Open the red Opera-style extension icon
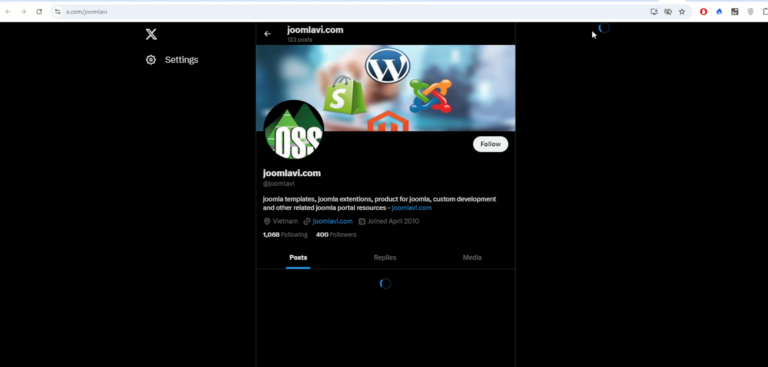 [703, 12]
